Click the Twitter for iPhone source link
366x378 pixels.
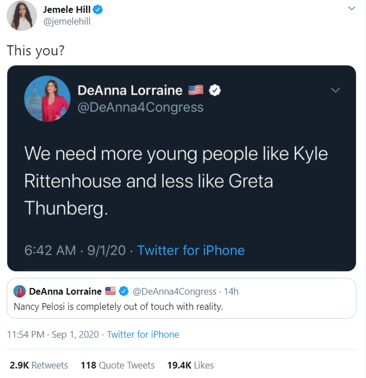click(143, 334)
